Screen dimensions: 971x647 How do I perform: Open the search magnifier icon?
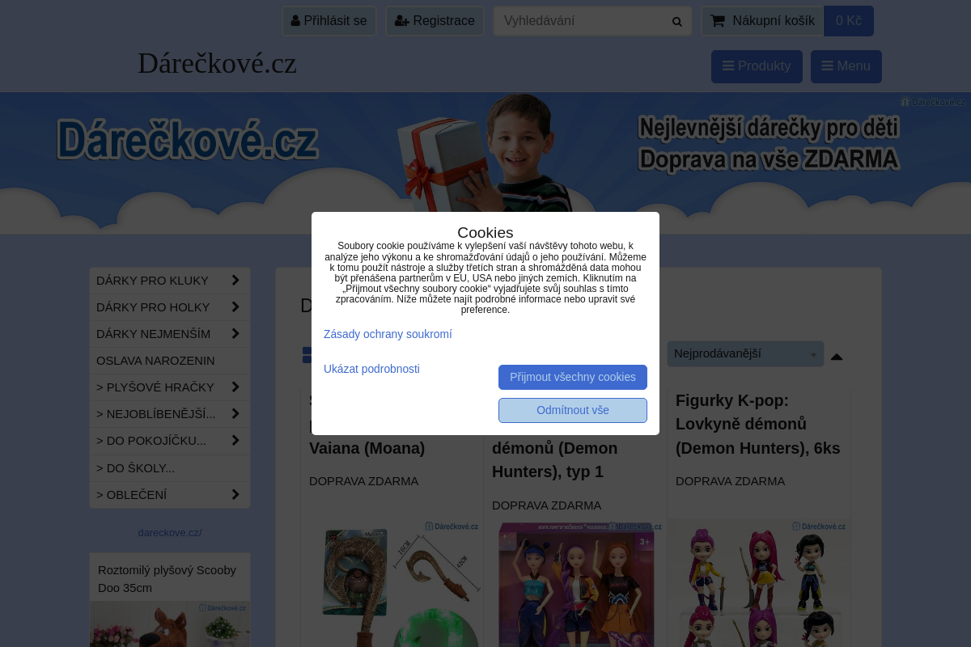click(x=676, y=21)
